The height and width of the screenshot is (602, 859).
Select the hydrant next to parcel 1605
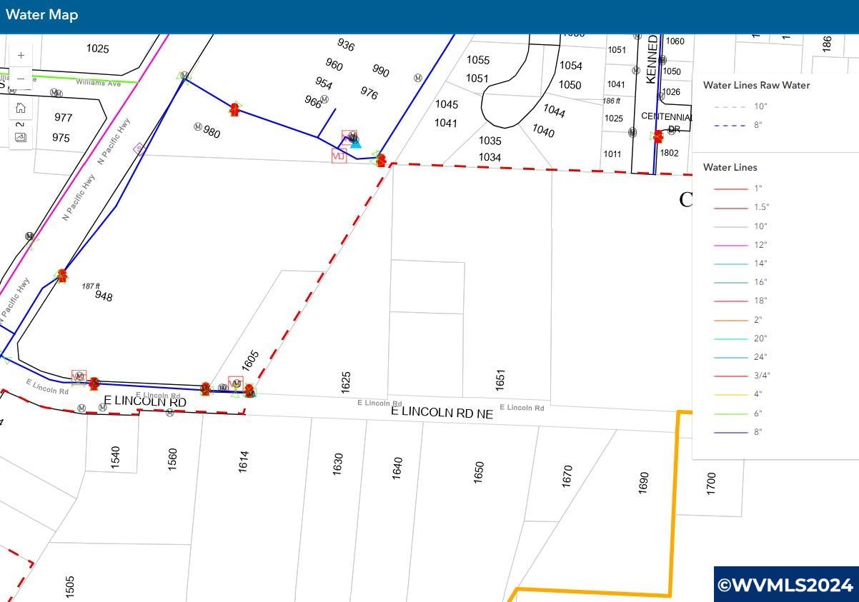[249, 391]
